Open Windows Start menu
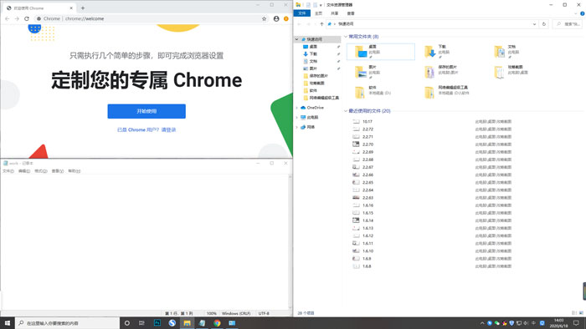 coord(8,323)
